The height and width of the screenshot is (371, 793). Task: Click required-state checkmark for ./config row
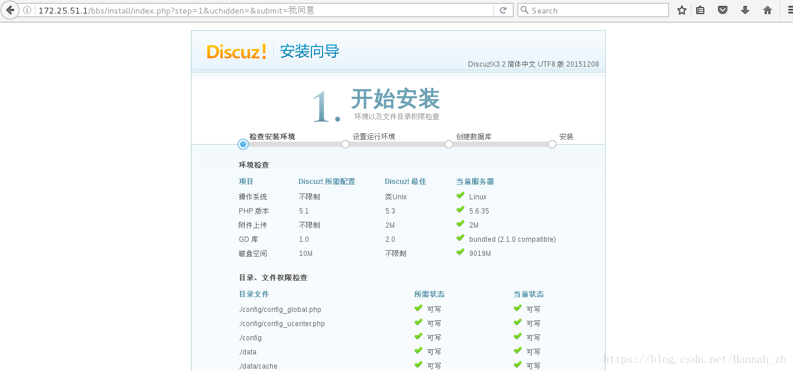(x=418, y=336)
